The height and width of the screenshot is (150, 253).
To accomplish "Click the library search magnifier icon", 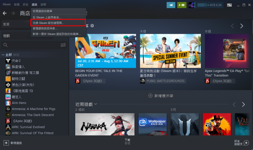I will pyautogui.click(x=6, y=45).
